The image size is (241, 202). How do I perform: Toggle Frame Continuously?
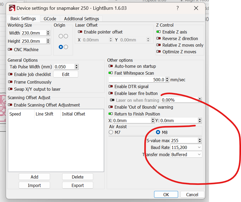[x=10, y=82]
